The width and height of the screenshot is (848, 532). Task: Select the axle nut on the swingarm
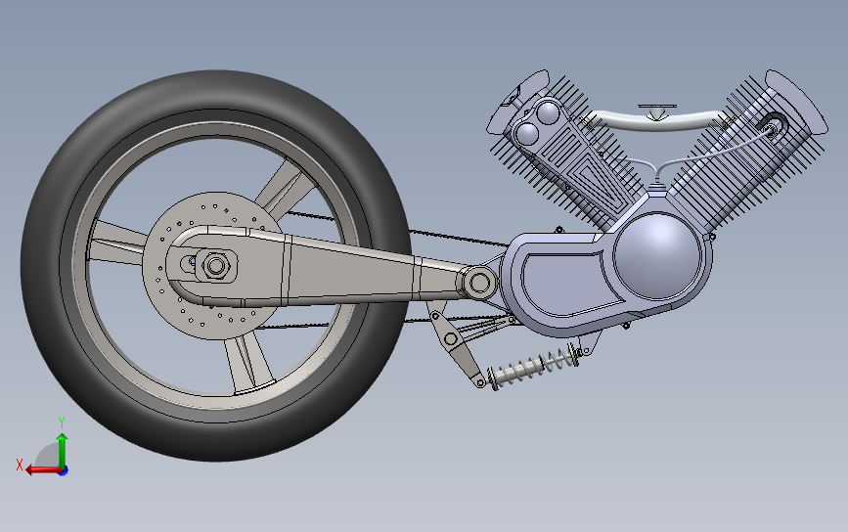pos(216,265)
